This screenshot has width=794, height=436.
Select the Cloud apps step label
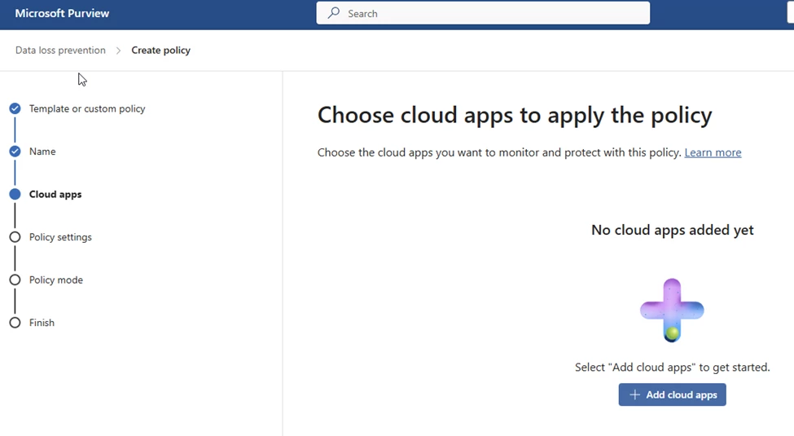(55, 194)
